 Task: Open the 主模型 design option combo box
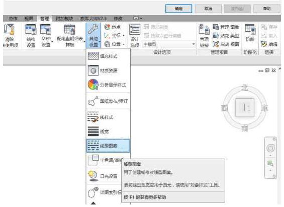coord(169,44)
